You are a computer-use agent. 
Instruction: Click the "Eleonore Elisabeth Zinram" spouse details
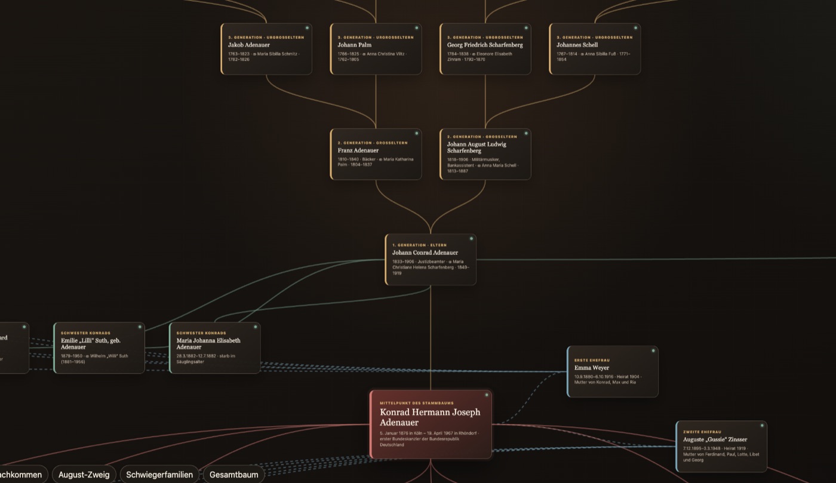point(480,56)
